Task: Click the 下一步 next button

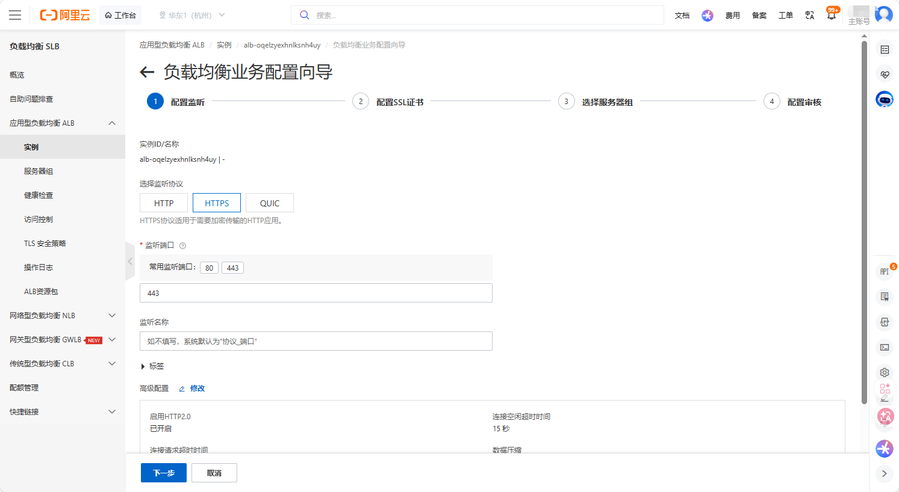Action: click(x=164, y=473)
